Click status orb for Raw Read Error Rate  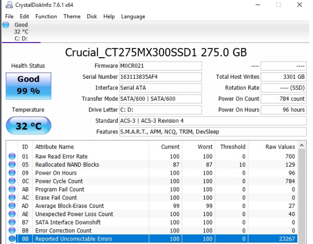pos(12,156)
